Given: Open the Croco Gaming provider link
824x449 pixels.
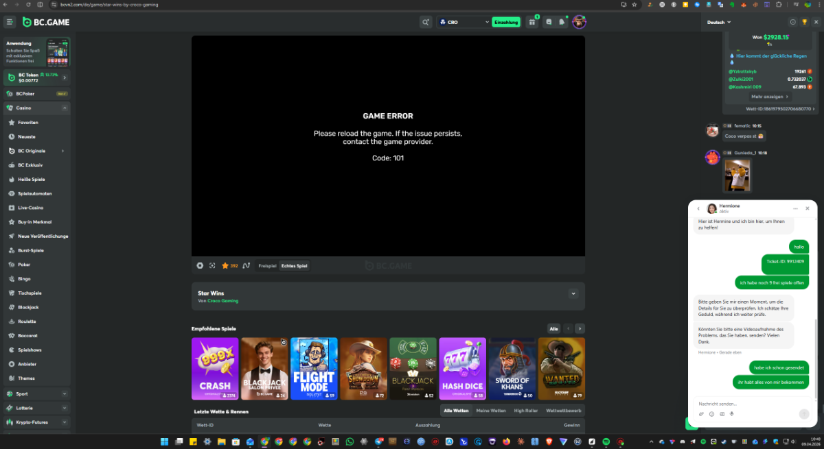Looking at the screenshot, I should click(x=222, y=301).
